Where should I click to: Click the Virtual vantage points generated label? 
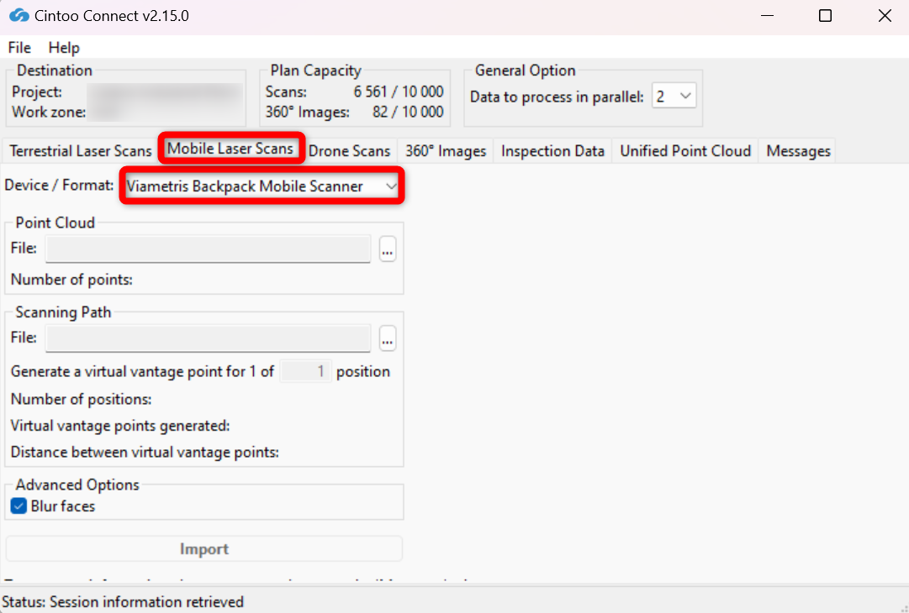pyautogui.click(x=120, y=426)
